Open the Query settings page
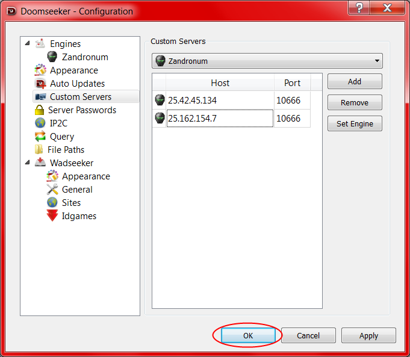Viewport: 410px width, 357px height. point(62,137)
